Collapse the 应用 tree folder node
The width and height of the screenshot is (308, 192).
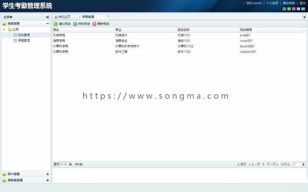[x=4, y=29]
